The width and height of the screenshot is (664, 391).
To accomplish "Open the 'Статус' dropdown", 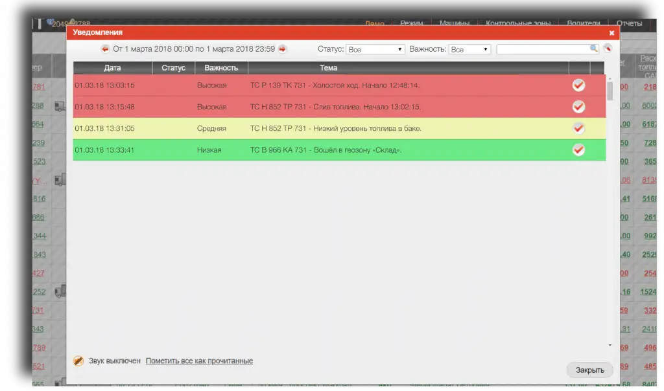I will point(375,48).
